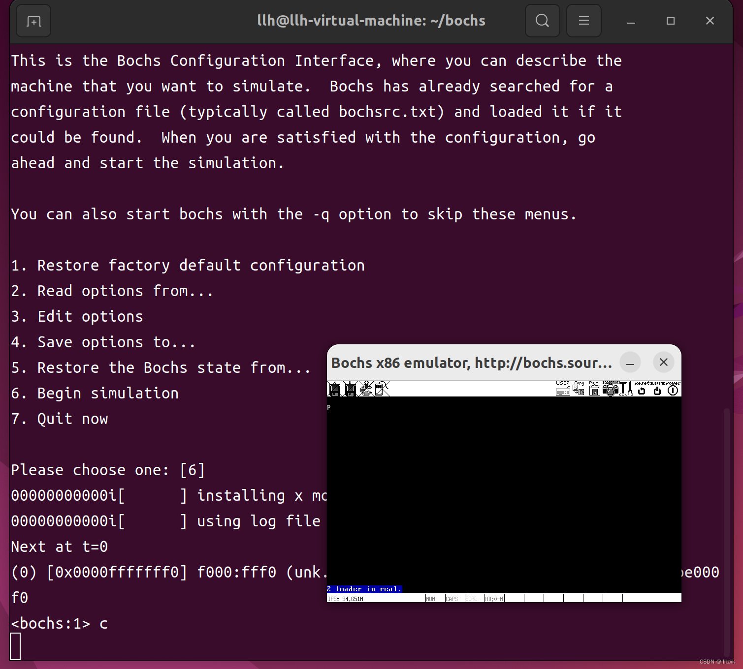
Task: Click the snapshot camera icon in Bochs
Action: (610, 389)
